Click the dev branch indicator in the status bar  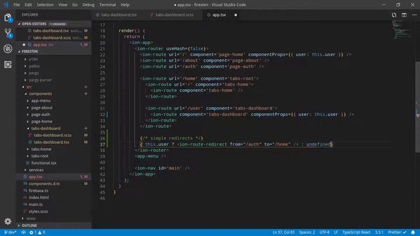coord(10,232)
